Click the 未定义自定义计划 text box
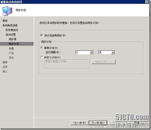The image size is (151, 130). click(67, 64)
